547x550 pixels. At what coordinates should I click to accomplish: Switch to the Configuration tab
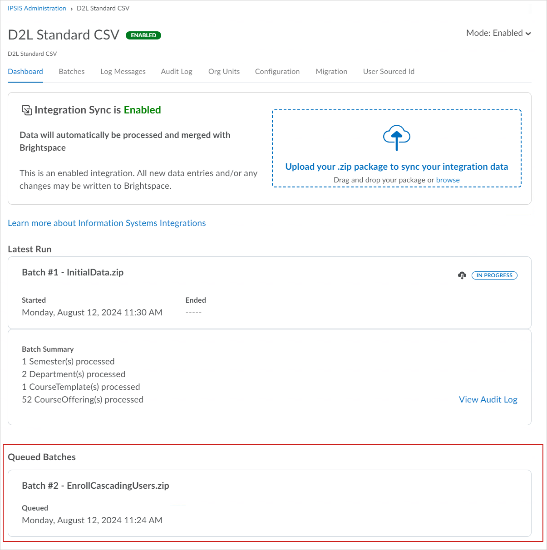(277, 72)
